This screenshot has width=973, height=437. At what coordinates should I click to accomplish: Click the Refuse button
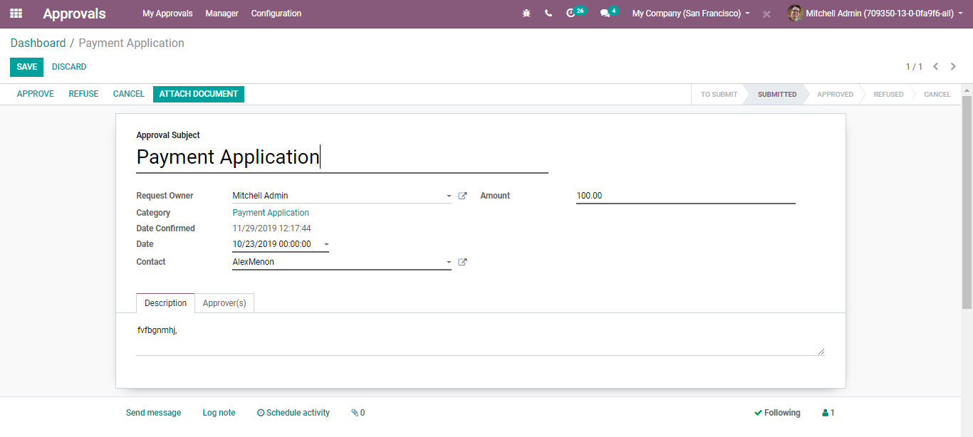(x=83, y=94)
